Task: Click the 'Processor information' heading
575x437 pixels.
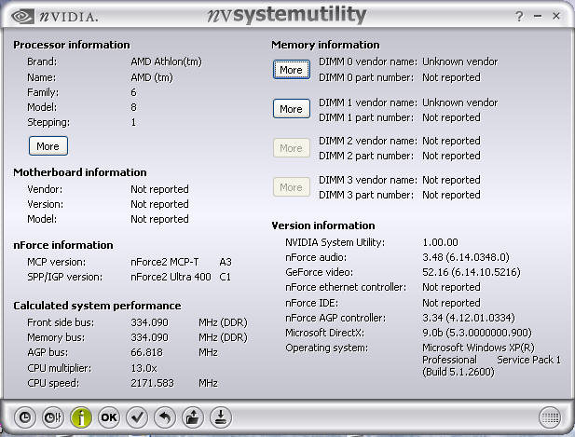Action: [x=72, y=45]
